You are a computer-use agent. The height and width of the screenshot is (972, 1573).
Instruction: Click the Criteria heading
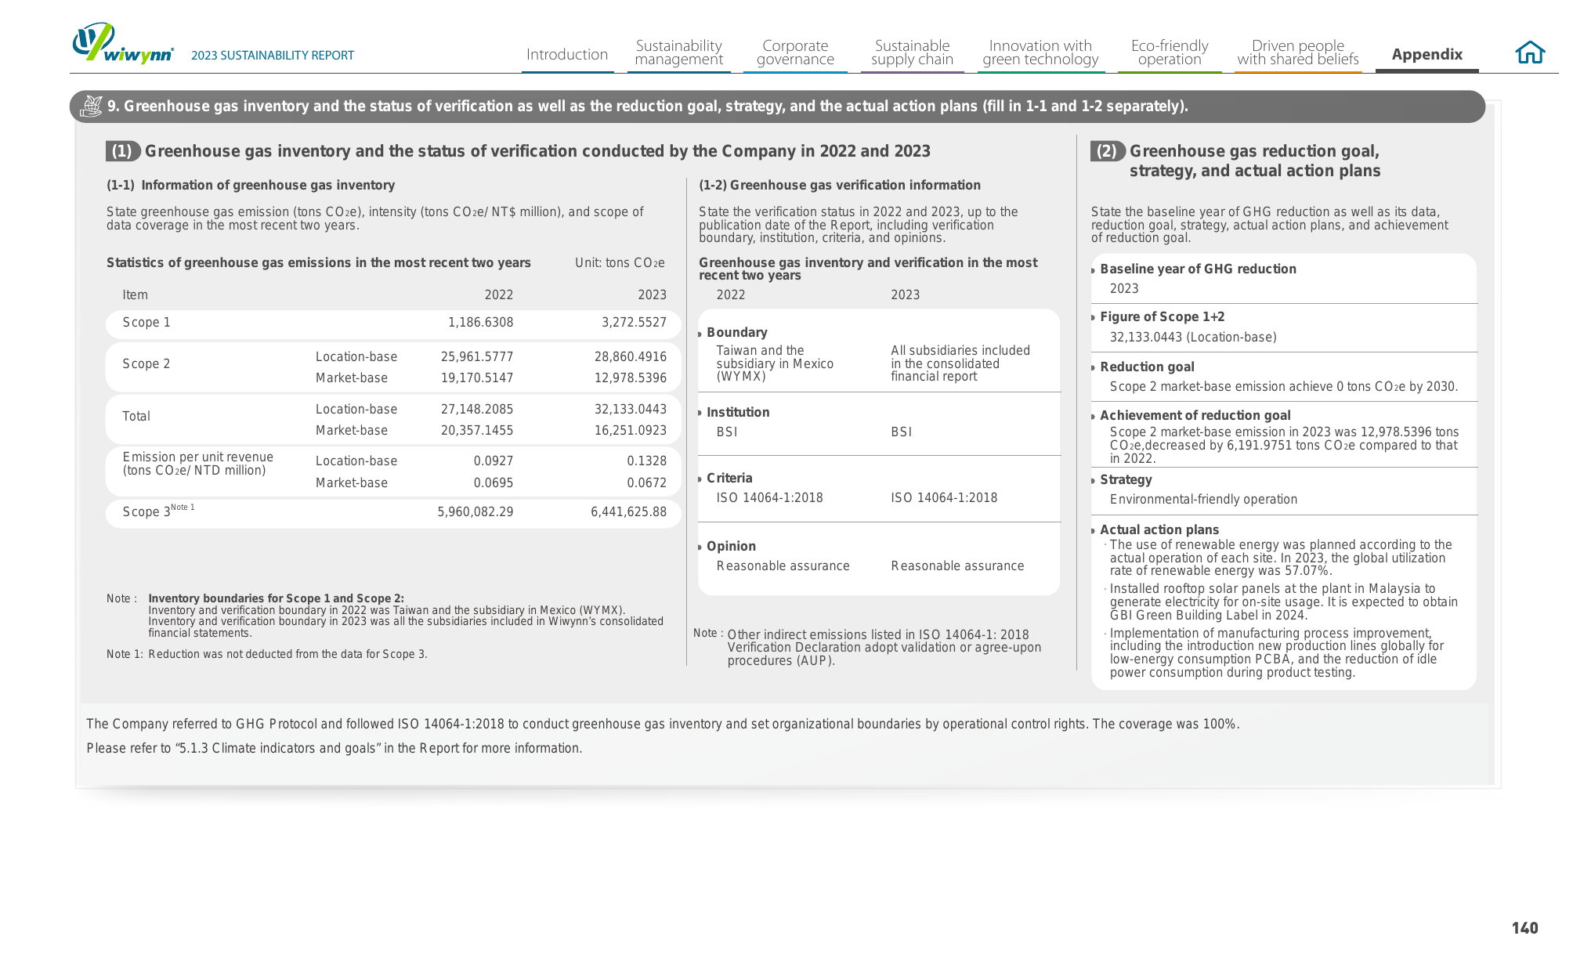point(729,478)
